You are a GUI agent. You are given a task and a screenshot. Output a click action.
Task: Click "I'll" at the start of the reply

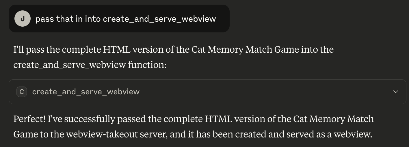click(19, 49)
